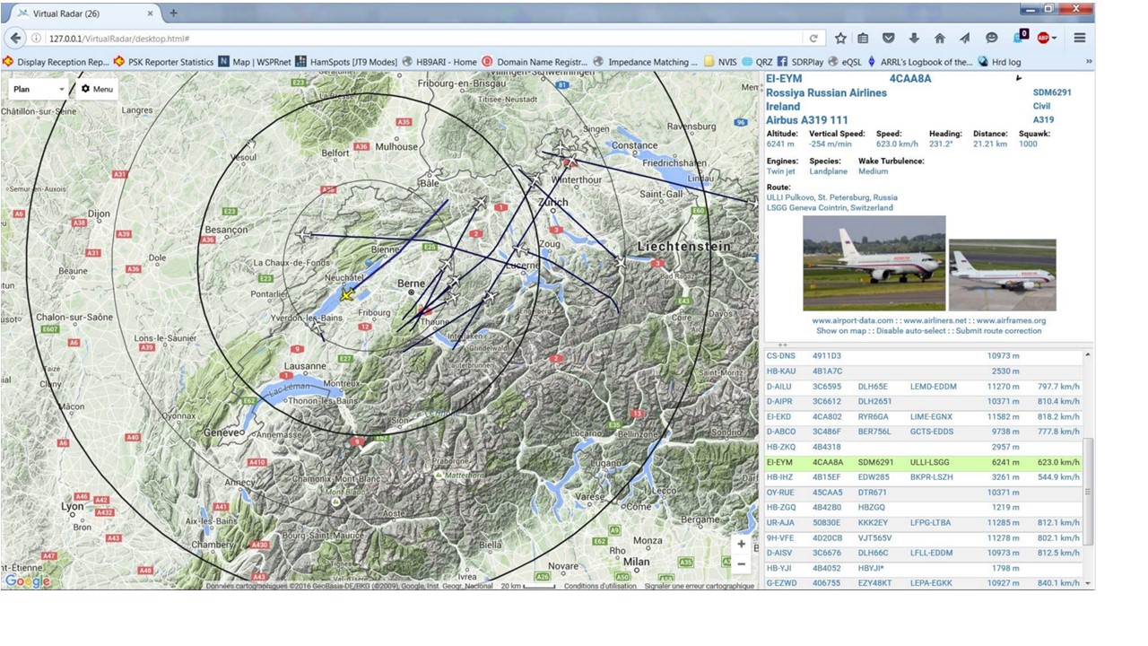This screenshot has height=646, width=1148.
Task: Select the EI-EKD aircraft row
Action: point(923,416)
